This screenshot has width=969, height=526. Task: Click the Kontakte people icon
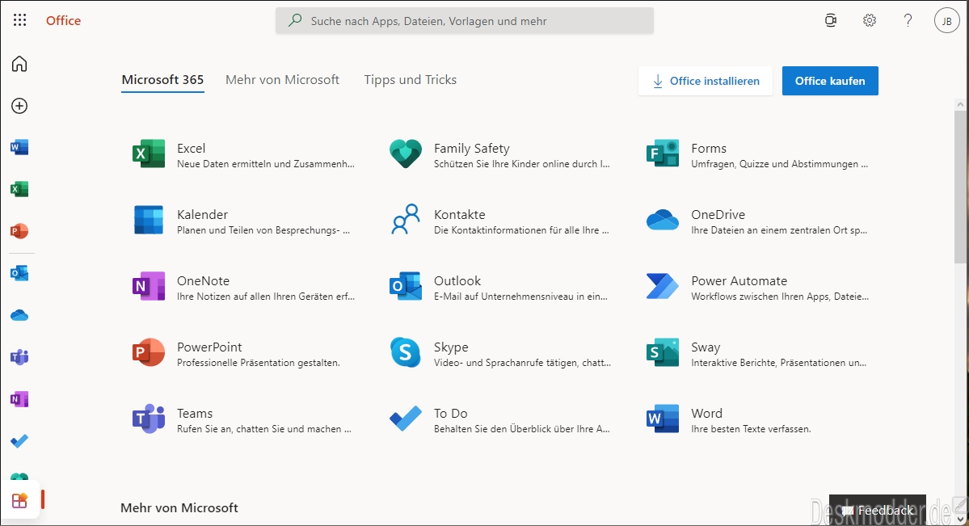[406, 220]
